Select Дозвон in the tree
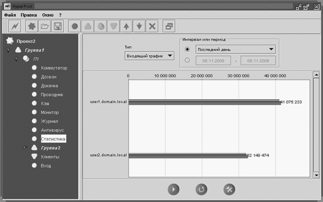The image size is (323, 202). [x=48, y=76]
